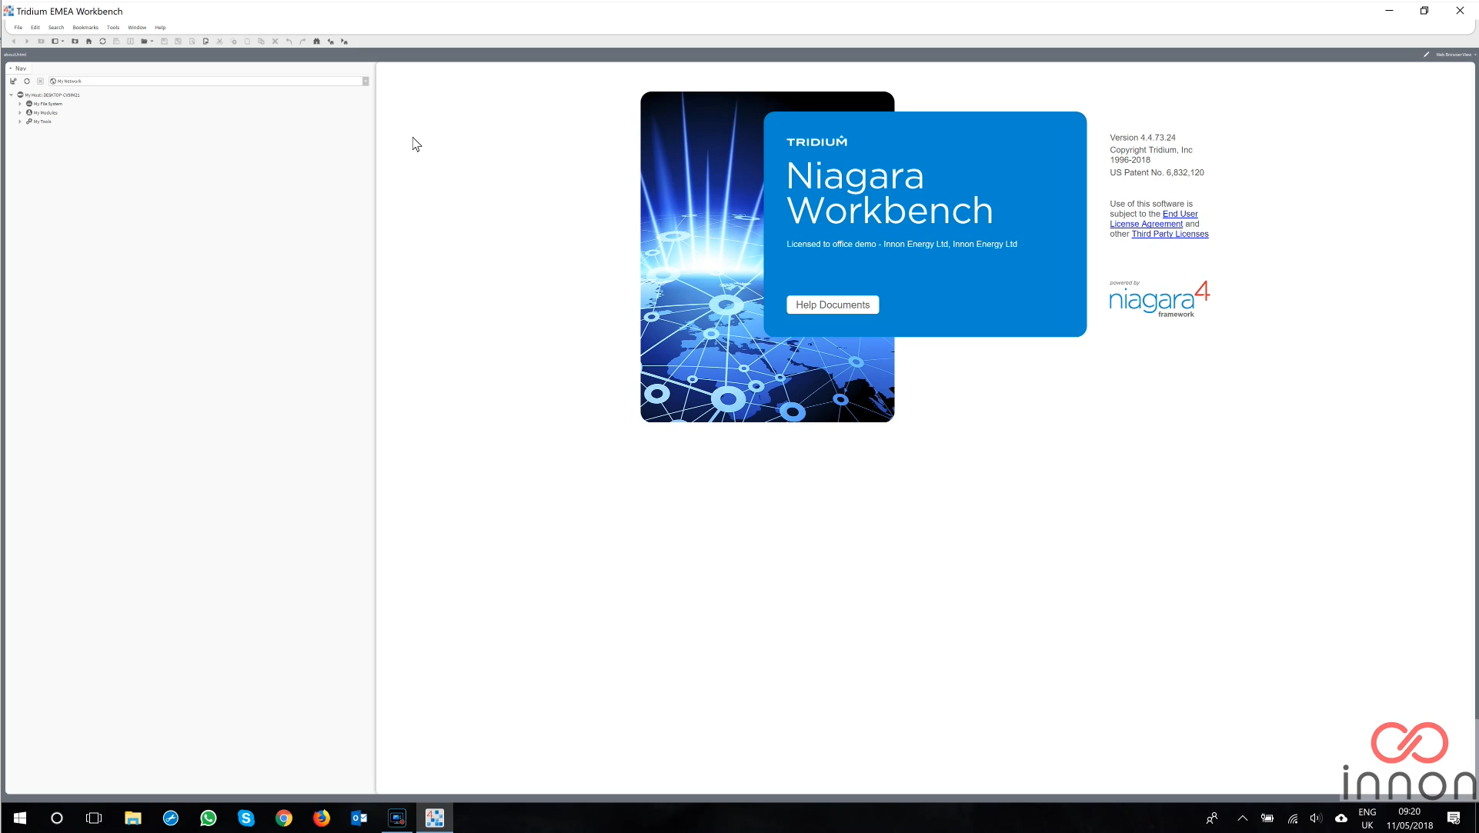Image resolution: width=1479 pixels, height=833 pixels.
Task: Open the Windows Start menu
Action: click(x=20, y=818)
